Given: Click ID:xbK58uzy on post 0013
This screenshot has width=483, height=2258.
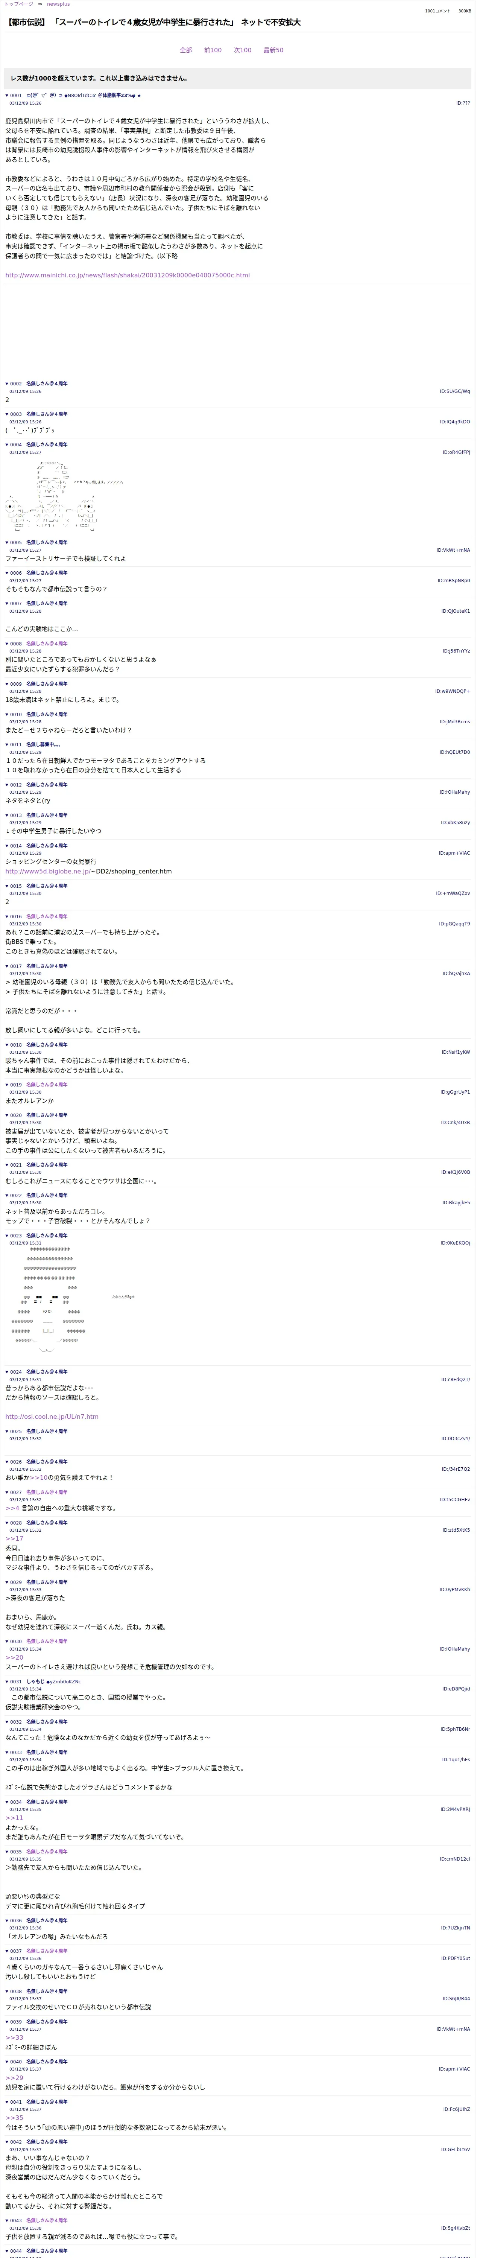Looking at the screenshot, I should click(x=456, y=823).
